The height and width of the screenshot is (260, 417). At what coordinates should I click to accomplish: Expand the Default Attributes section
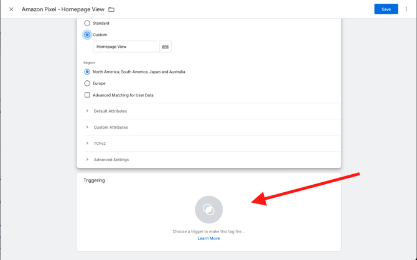110,111
